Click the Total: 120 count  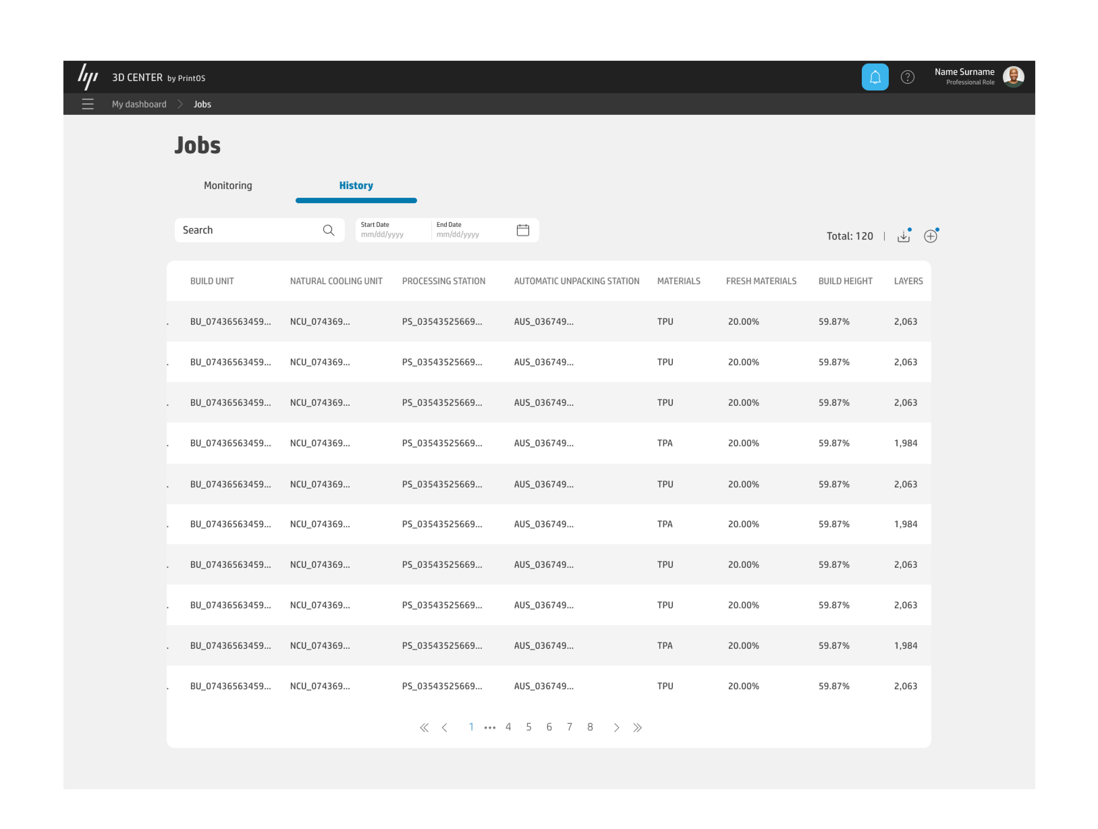click(x=850, y=236)
